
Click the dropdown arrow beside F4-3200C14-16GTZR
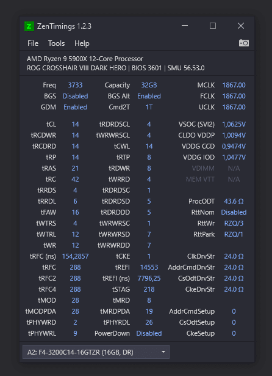click(x=163, y=352)
